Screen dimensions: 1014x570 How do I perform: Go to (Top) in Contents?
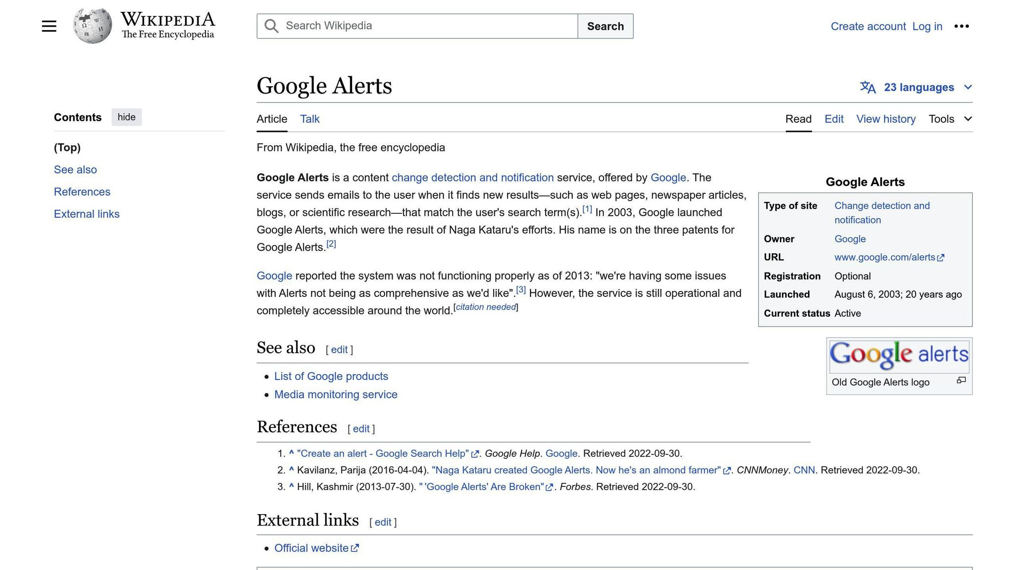point(67,147)
